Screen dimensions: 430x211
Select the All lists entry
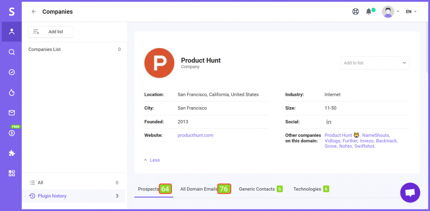[x=74, y=182]
